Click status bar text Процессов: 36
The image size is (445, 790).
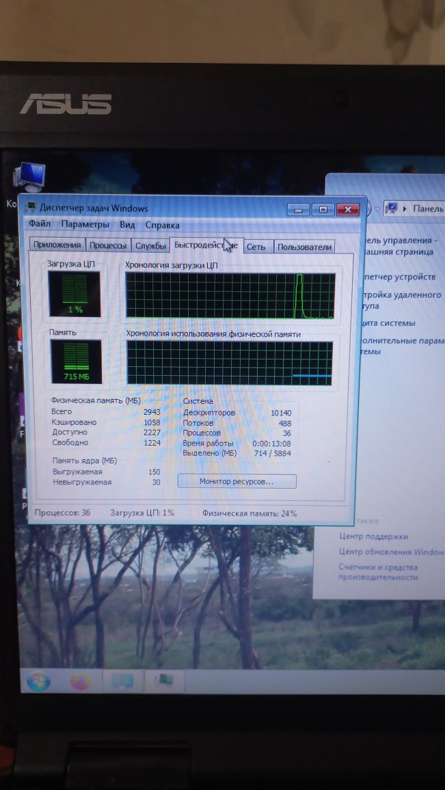tap(62, 513)
